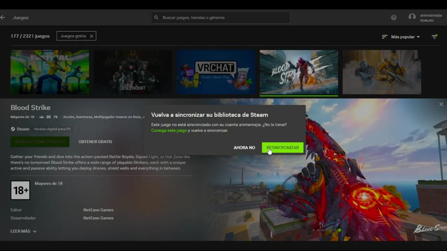Click the 177 / 2321 juegos count
This screenshot has height=251, width=447.
30,36
